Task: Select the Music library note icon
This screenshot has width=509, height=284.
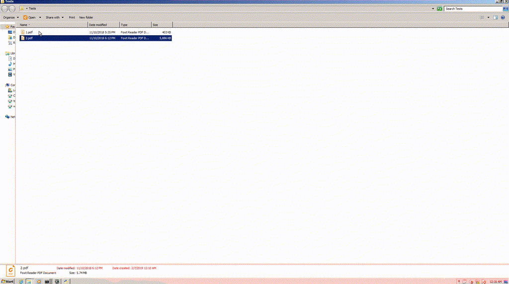Action: tap(10, 64)
